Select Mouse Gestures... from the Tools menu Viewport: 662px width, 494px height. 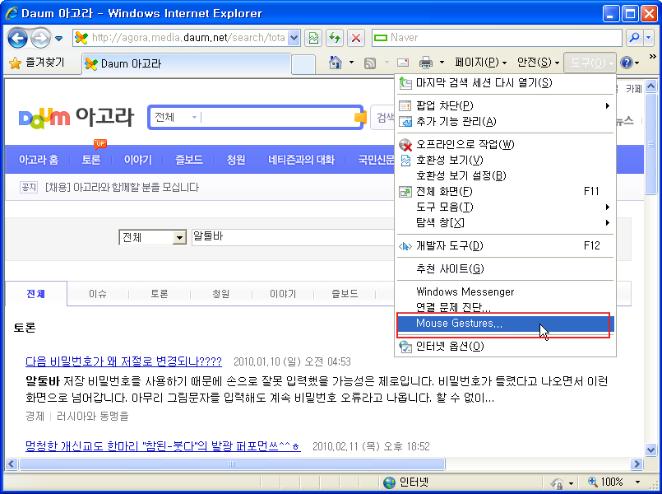[459, 324]
